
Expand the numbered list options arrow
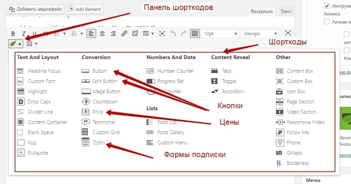82,34
